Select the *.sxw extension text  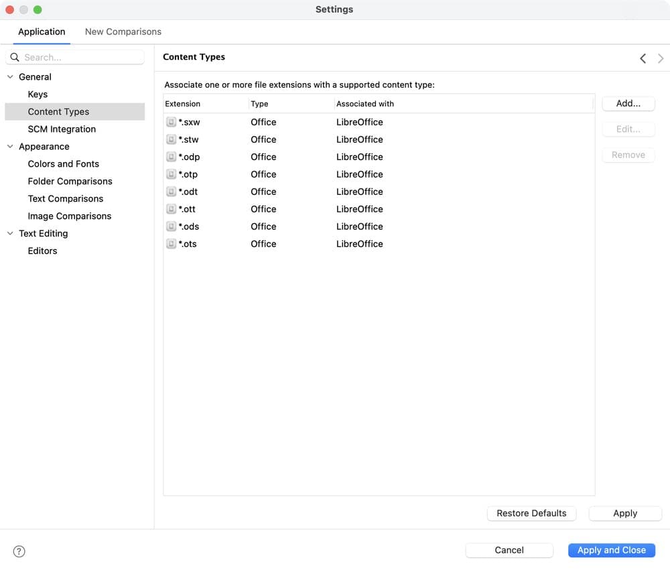pos(190,122)
